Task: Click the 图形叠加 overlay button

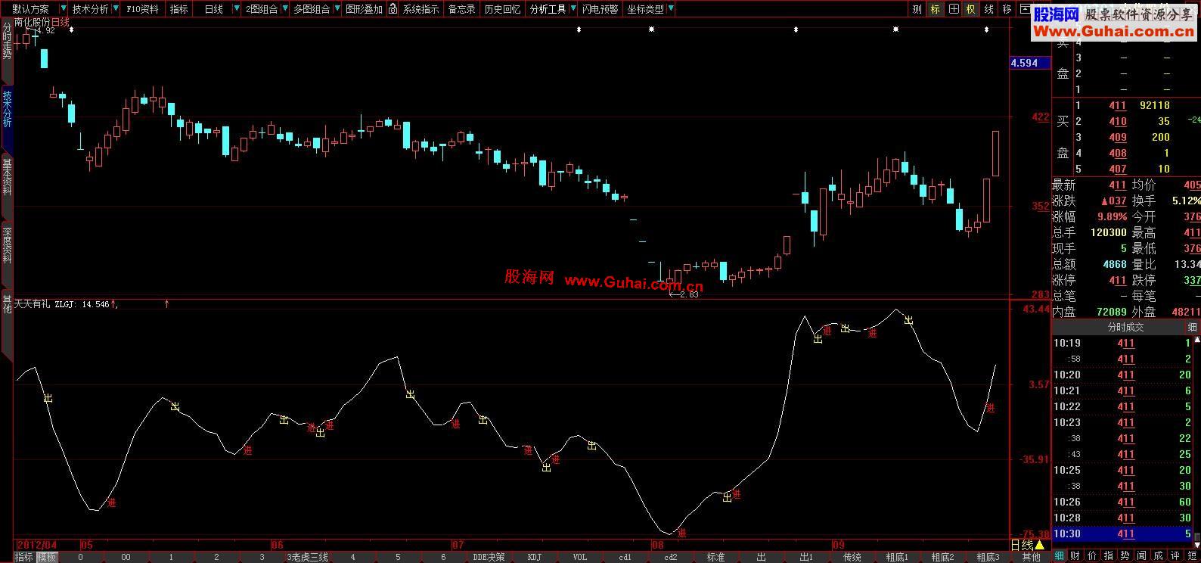Action: 364,9
